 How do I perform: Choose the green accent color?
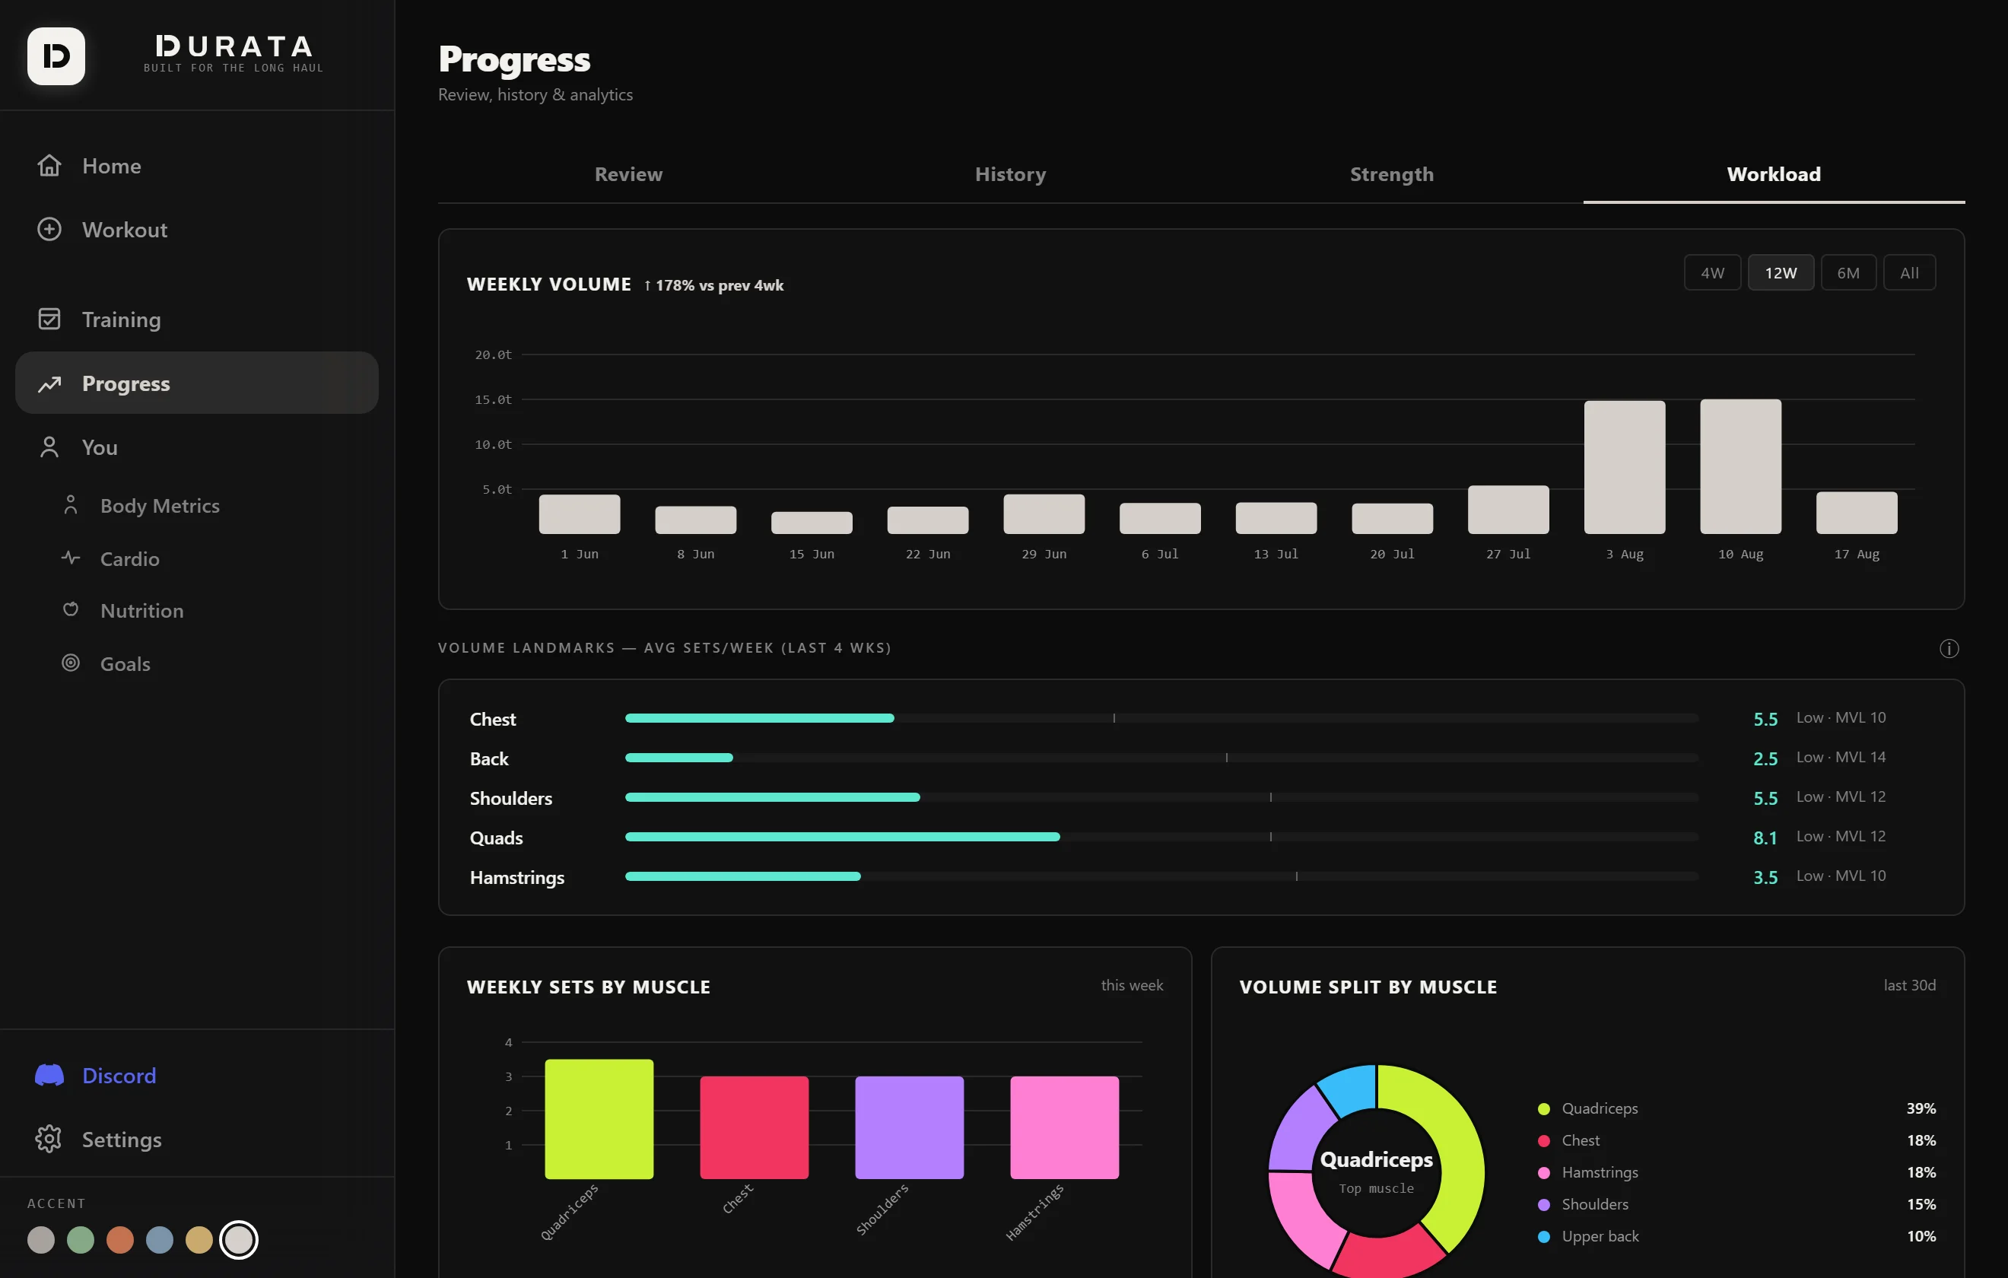coord(80,1238)
